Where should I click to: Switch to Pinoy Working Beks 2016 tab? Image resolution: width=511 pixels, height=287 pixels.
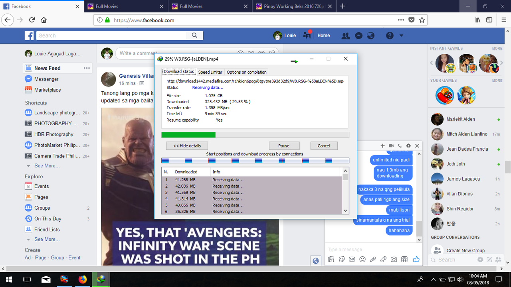(x=295, y=6)
